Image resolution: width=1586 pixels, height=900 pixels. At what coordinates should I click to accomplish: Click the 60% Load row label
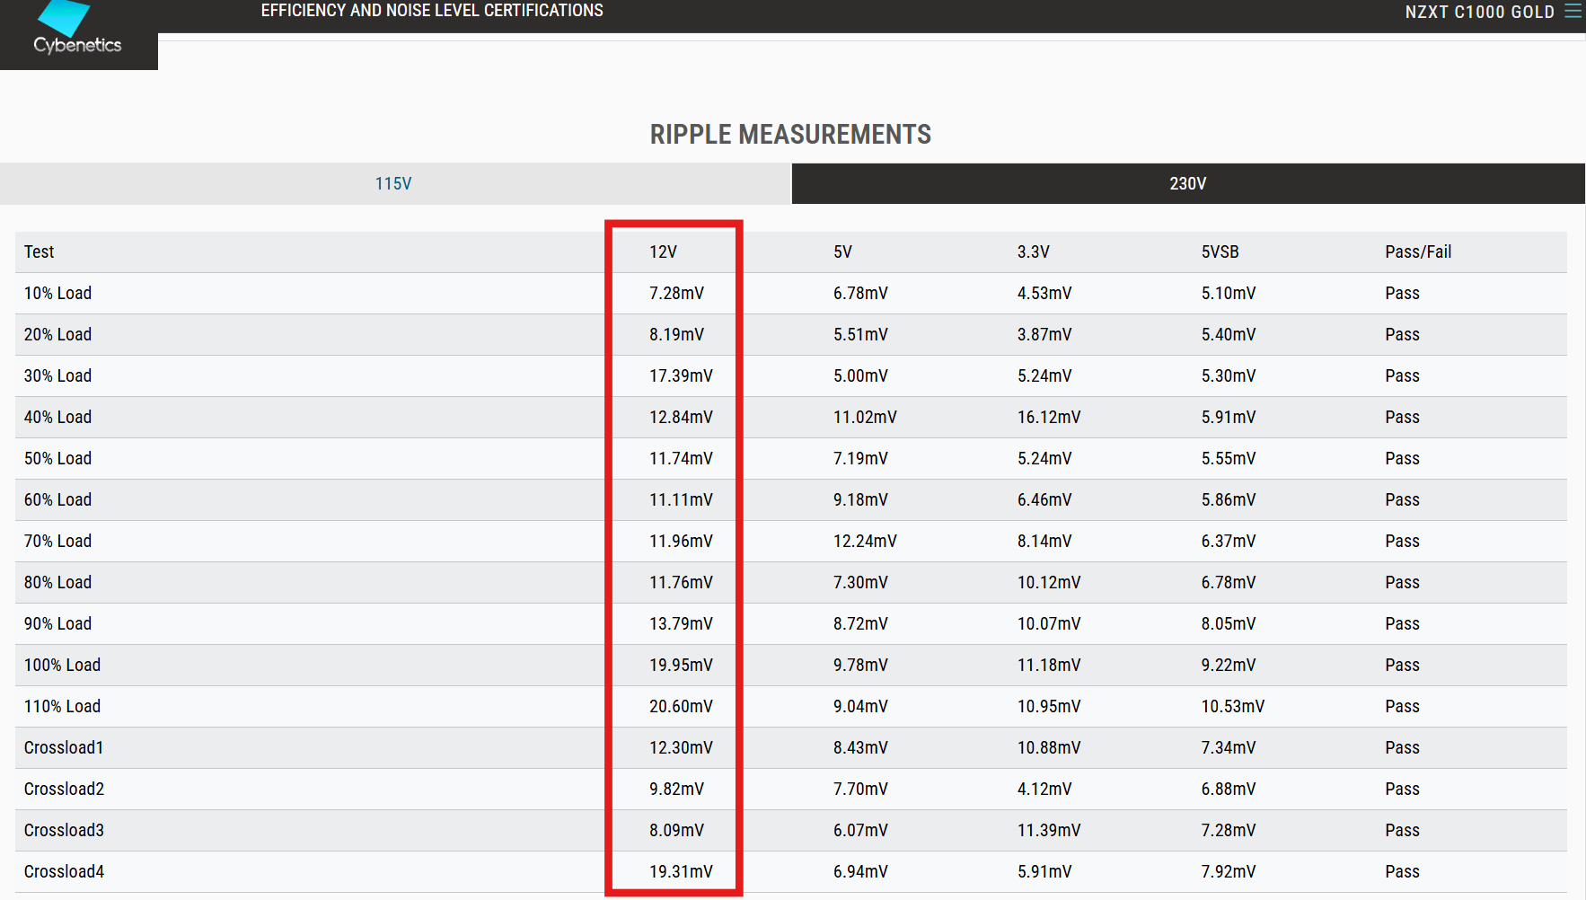click(57, 500)
